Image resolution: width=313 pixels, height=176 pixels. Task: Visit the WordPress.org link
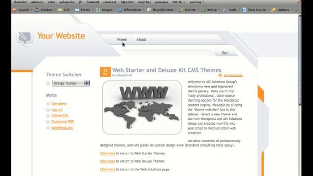[x=62, y=128]
